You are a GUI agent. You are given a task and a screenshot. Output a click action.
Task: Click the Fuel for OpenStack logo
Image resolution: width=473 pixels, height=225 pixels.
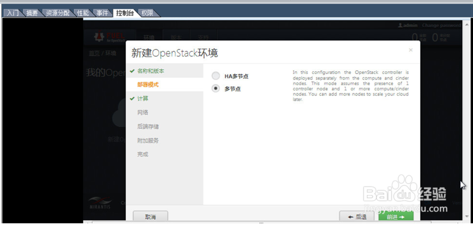[x=110, y=36]
